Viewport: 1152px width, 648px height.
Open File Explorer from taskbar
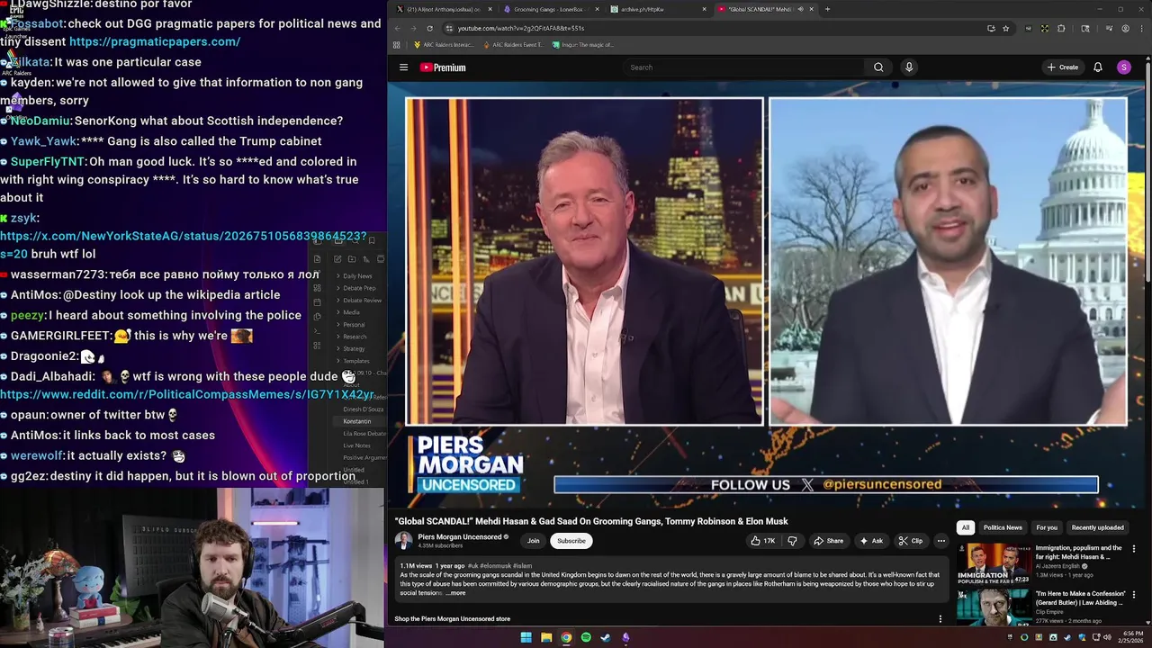tap(545, 637)
